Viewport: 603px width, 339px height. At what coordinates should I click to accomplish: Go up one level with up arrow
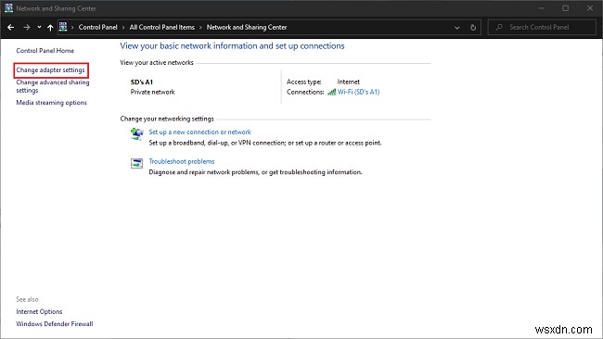click(50, 27)
